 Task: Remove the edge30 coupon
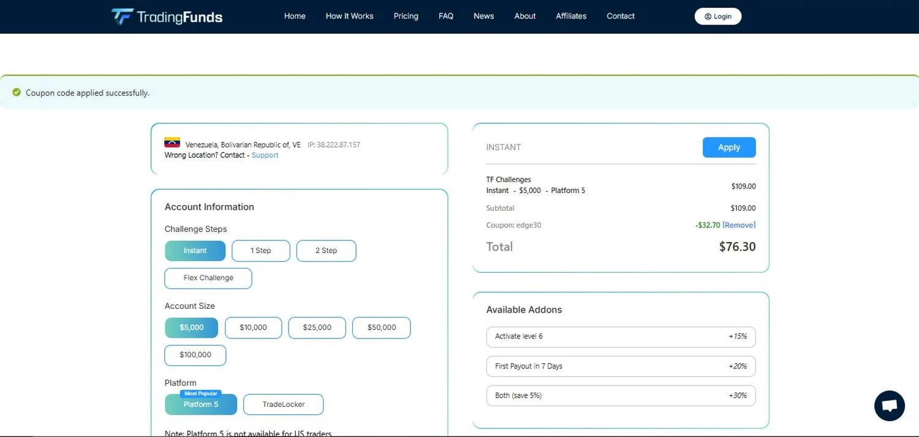click(739, 225)
